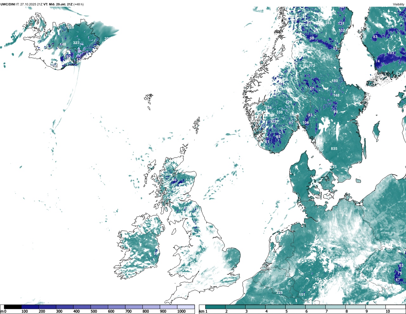Click the '131' visibility value
The height and width of the screenshot is (314, 406).
[341, 23]
